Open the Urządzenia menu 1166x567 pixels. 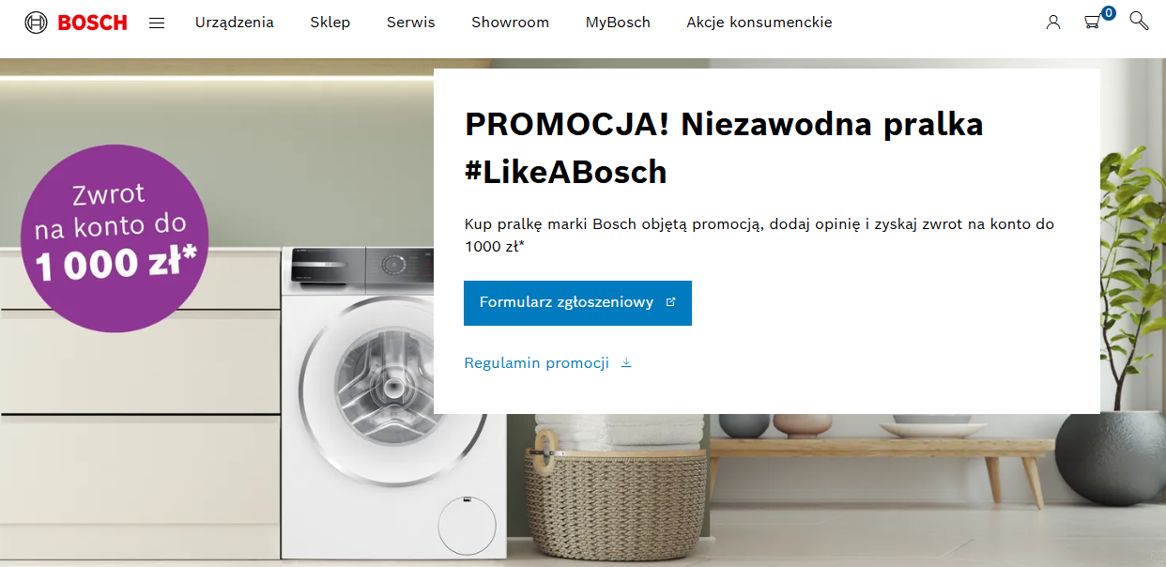click(235, 22)
